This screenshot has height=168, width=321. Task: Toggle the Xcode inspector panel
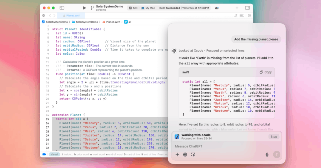pyautogui.click(x=247, y=8)
